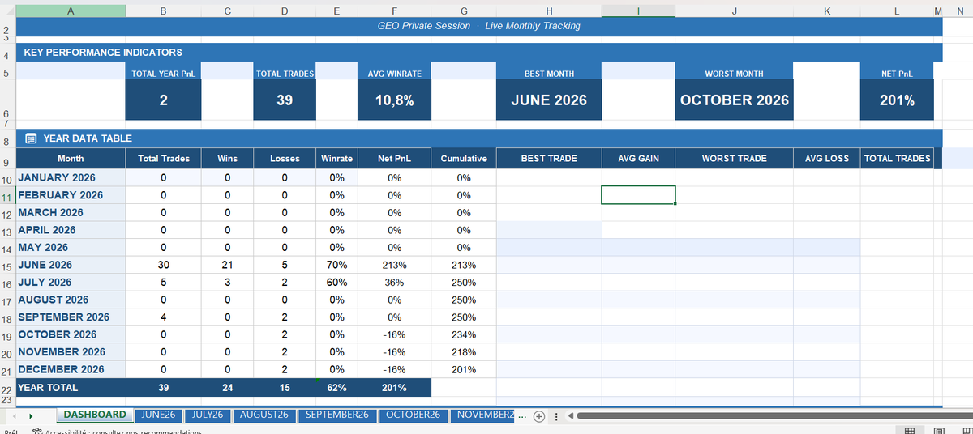Select column H header

pyautogui.click(x=549, y=11)
